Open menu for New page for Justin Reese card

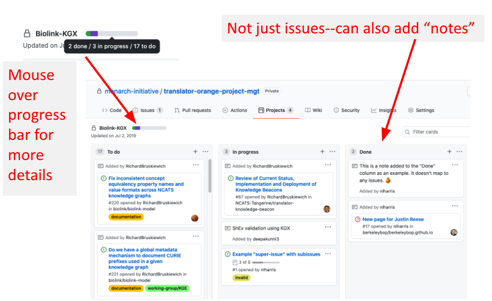[455, 206]
